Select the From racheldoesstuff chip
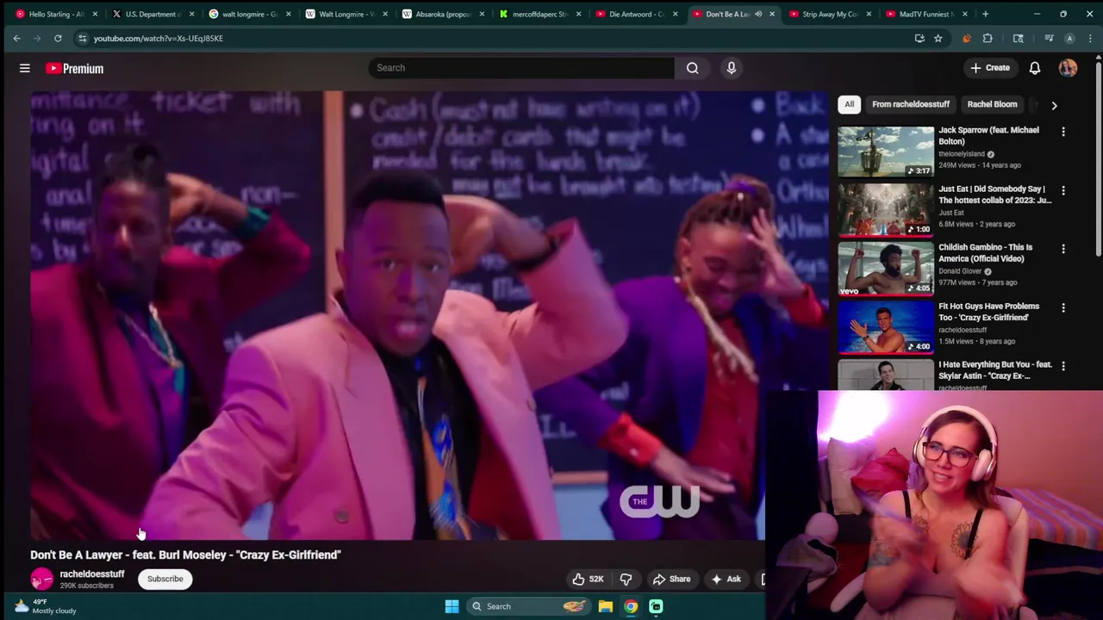 911,104
